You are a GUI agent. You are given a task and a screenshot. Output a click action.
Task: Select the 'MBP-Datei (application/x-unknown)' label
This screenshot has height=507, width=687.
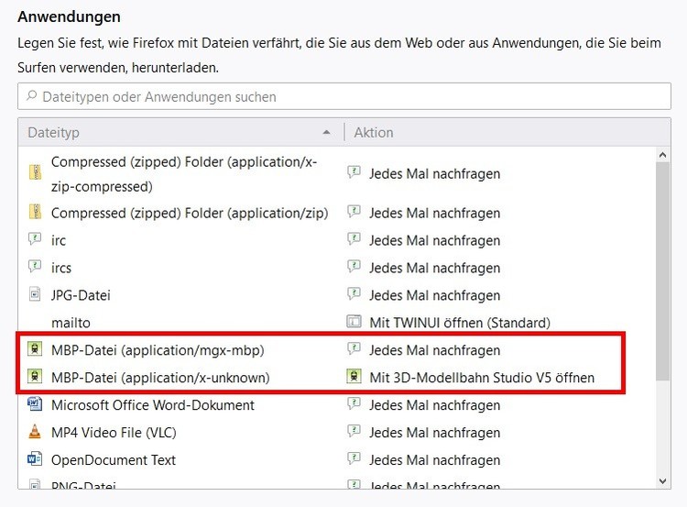tap(160, 378)
